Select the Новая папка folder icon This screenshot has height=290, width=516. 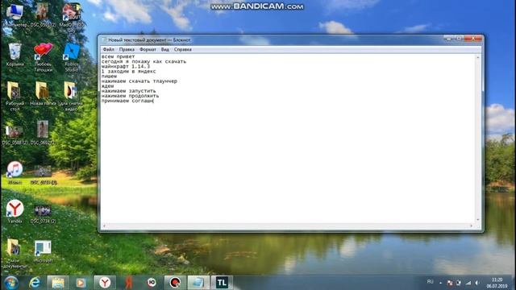tap(43, 93)
